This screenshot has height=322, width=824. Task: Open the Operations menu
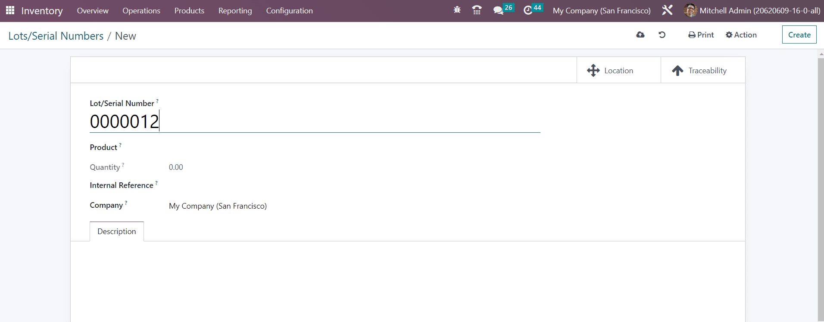click(141, 11)
